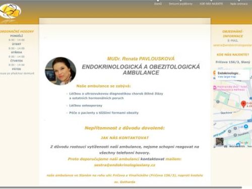
Task: Click the Endokrinologic... title on the map card
Action: point(229,73)
